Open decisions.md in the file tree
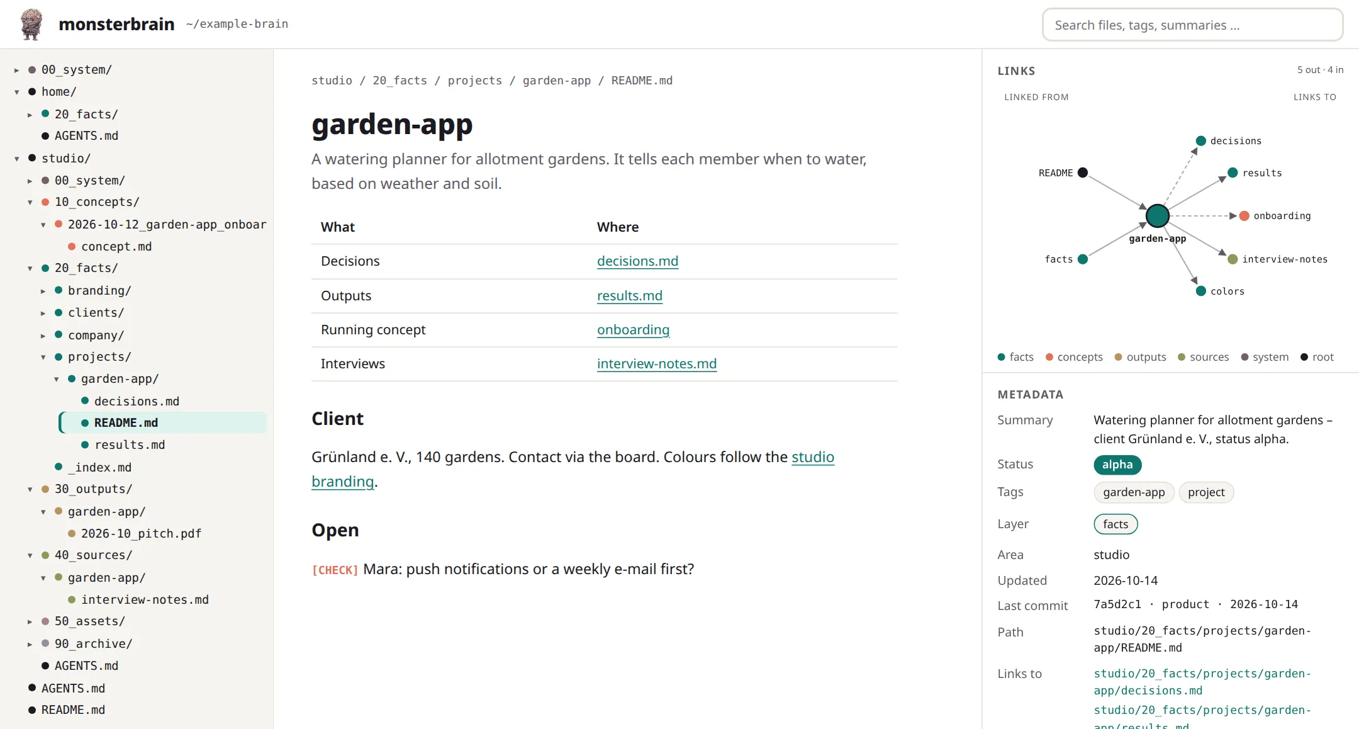Screen dimensions: 1359x729 (137, 401)
